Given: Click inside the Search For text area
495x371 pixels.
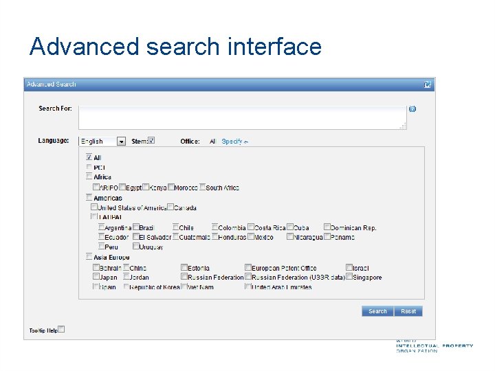Looking at the screenshot, I should (243, 117).
